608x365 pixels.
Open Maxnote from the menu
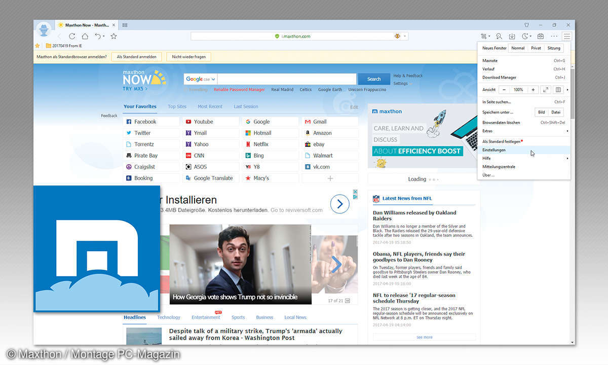[x=524, y=61]
